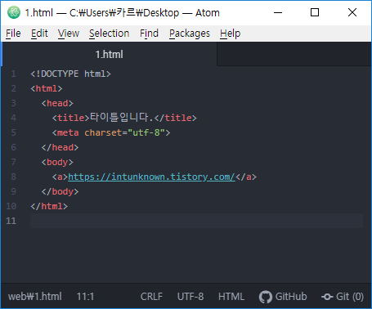Open the Git (0) panel
372x309 pixels.
[343, 297]
